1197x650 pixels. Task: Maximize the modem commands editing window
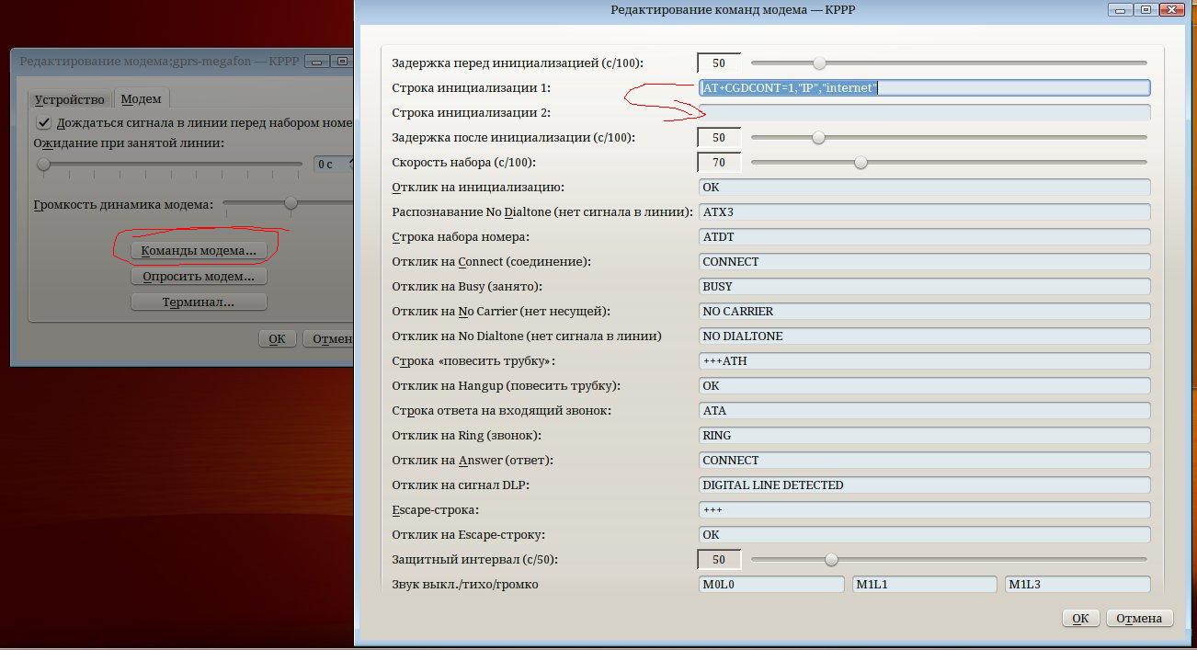[1146, 9]
